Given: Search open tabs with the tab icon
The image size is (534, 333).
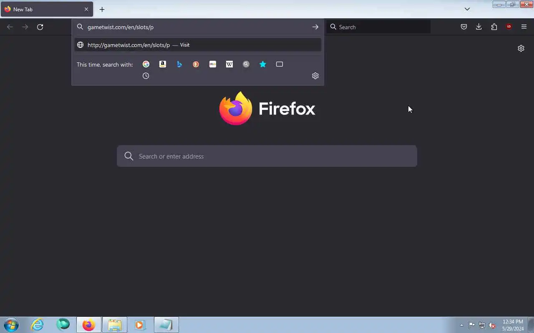Looking at the screenshot, I should pyautogui.click(x=280, y=64).
